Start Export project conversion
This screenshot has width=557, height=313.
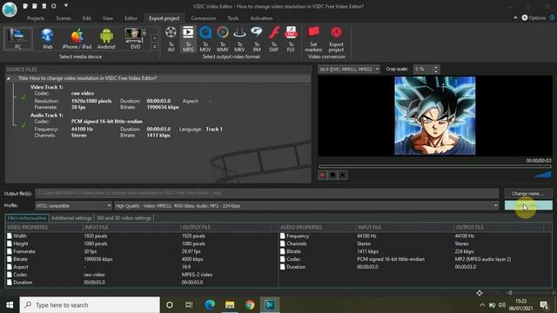tap(336, 39)
